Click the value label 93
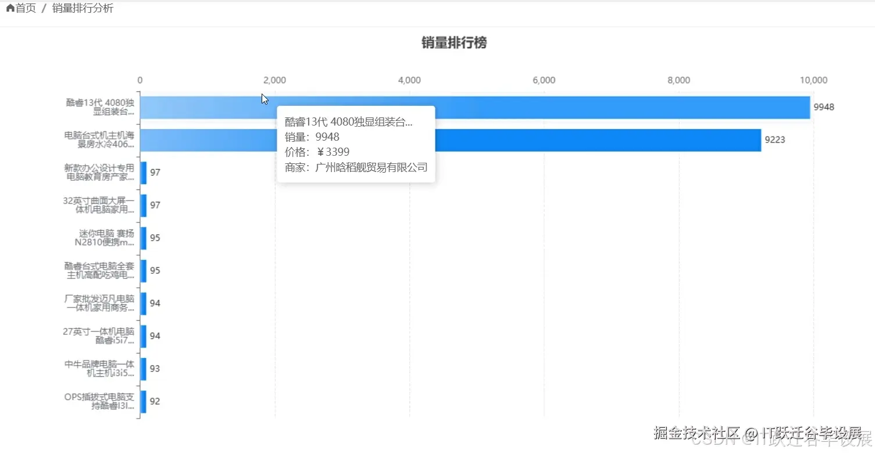Image resolution: width=875 pixels, height=454 pixels. point(155,369)
